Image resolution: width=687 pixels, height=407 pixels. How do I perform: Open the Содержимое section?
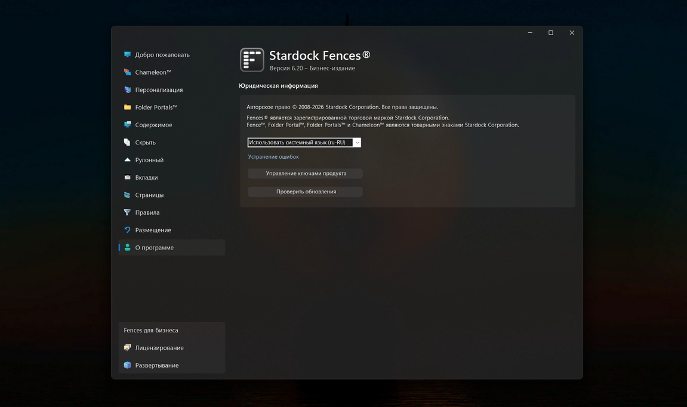point(172,125)
